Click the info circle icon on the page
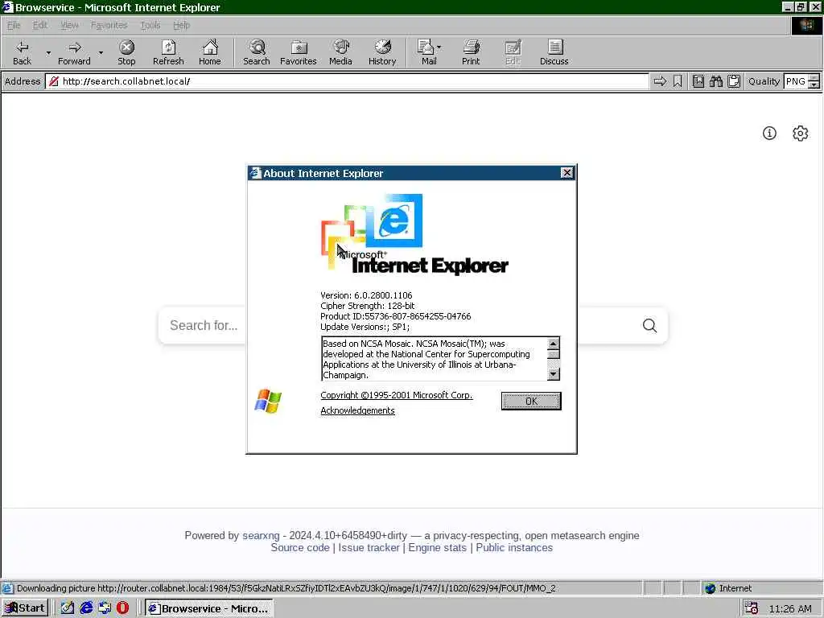 click(769, 134)
